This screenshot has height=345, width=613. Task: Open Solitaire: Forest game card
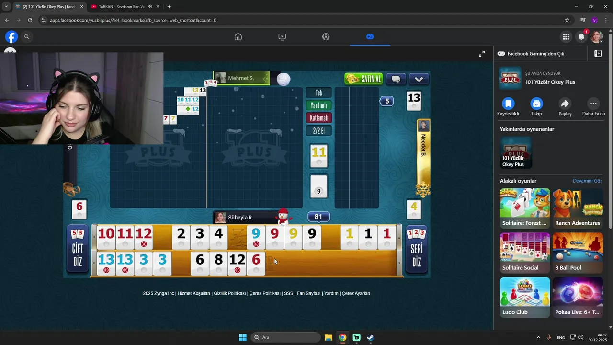pyautogui.click(x=525, y=208)
